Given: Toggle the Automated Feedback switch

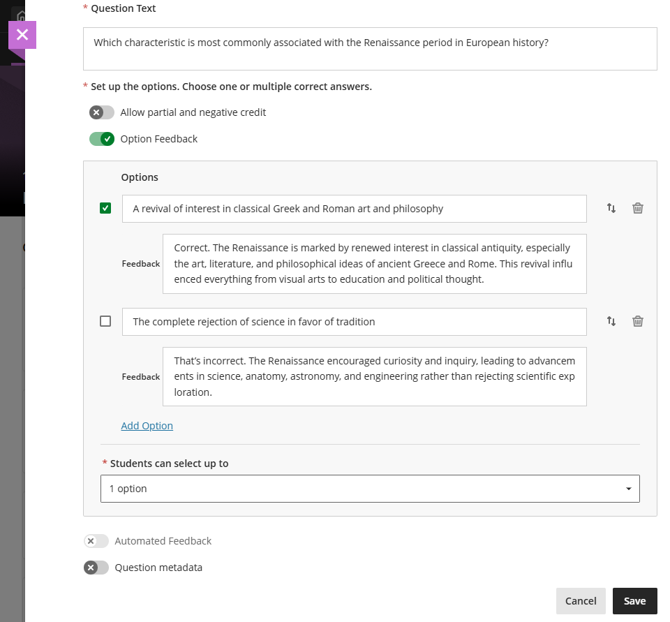Looking at the screenshot, I should (x=96, y=541).
